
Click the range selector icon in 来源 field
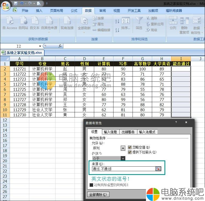[x=158, y=169]
